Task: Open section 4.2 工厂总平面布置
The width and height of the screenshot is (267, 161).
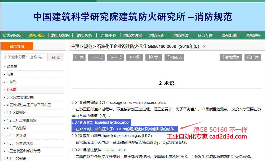Action: coord(22,120)
